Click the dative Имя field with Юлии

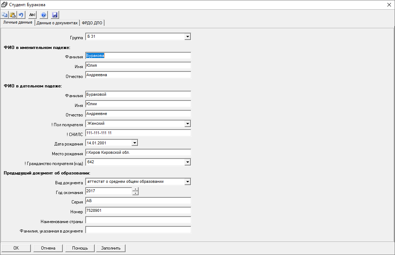(138, 104)
